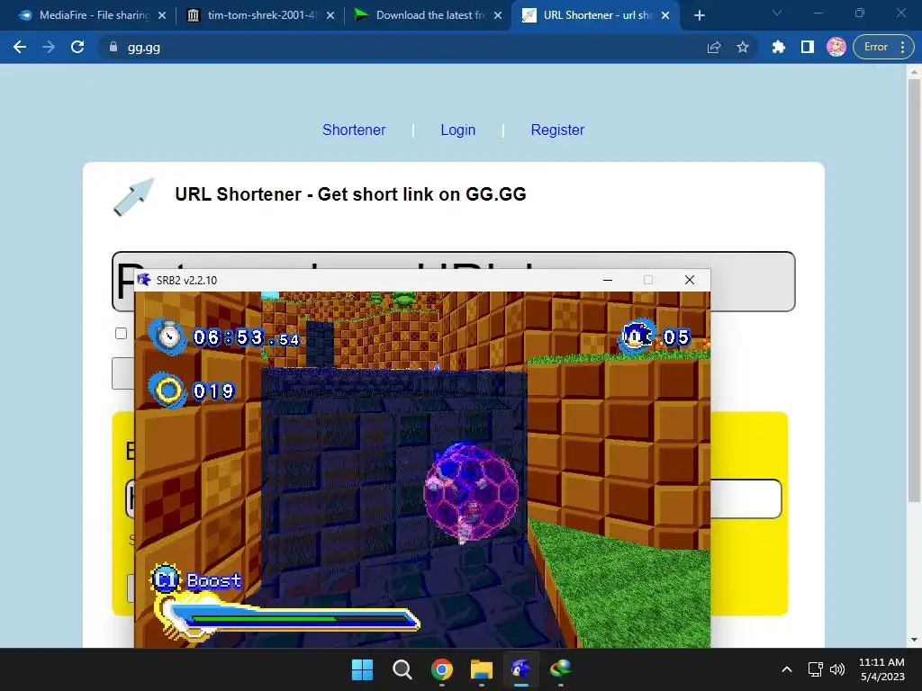The width and height of the screenshot is (922, 691).
Task: Click the page vertical scrollbar thumb
Action: point(913,291)
